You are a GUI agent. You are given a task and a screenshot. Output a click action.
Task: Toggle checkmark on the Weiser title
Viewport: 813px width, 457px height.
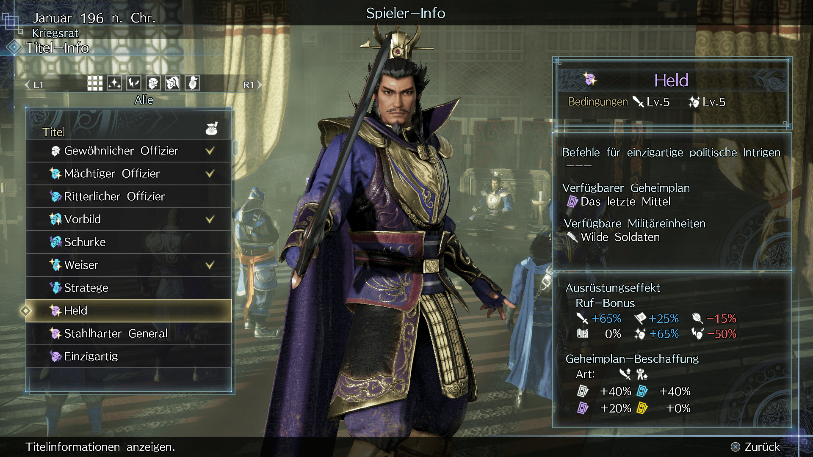pos(210,265)
